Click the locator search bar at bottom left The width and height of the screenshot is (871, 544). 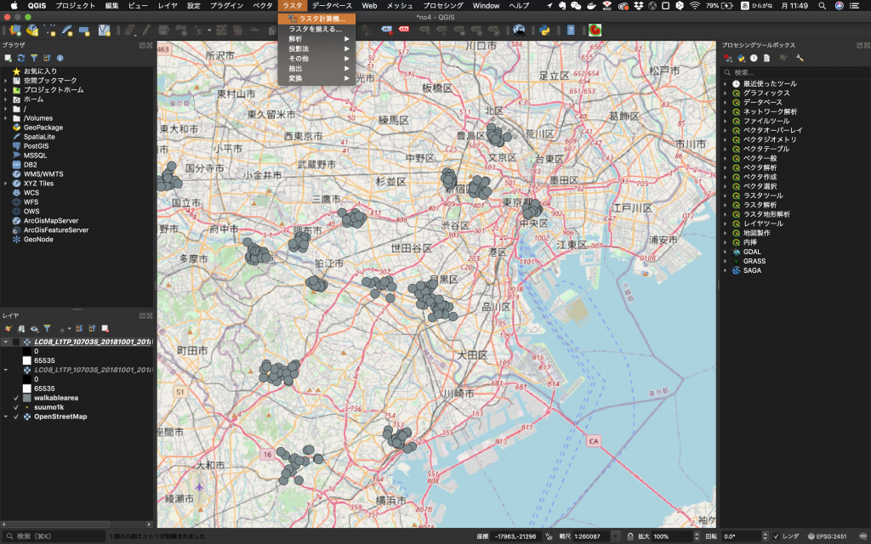point(53,536)
